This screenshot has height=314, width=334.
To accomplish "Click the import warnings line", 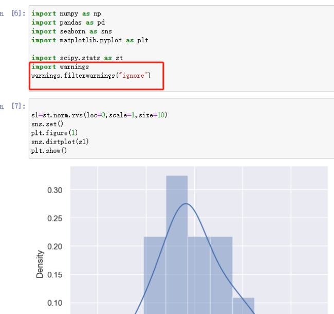I will point(60,67).
